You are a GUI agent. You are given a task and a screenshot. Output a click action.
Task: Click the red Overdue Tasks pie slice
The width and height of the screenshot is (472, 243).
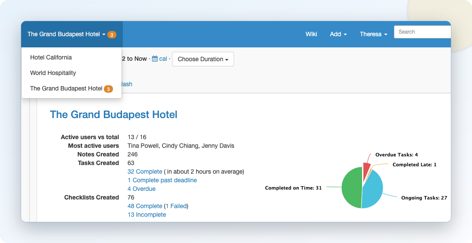[366, 171]
